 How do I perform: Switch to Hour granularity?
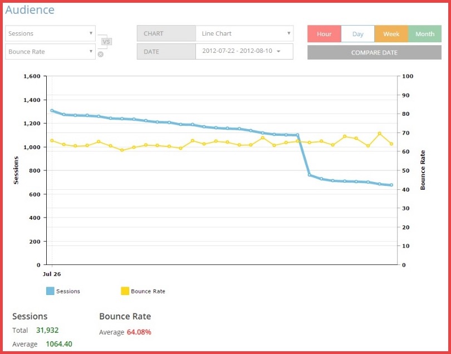click(x=324, y=34)
